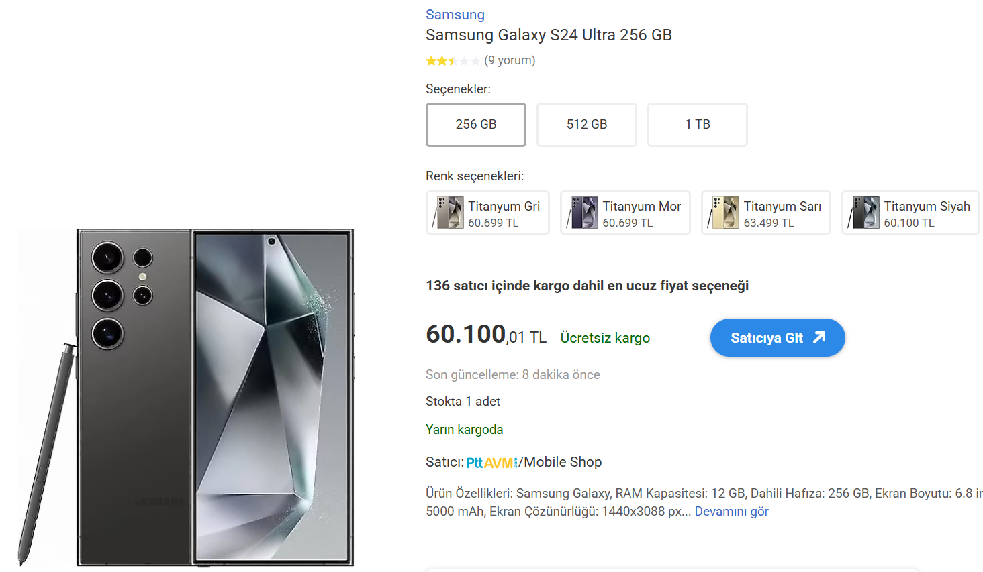Click the Titanyum Sarı phone thumbnail icon

724,213
